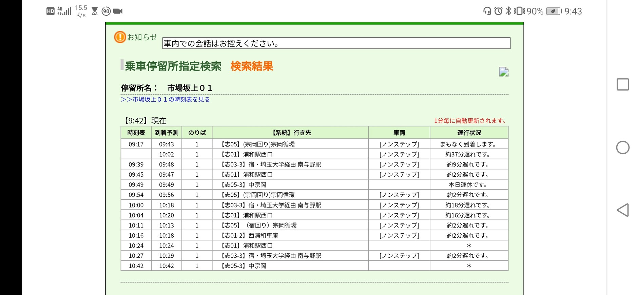Click the broken image icon beside search results

(503, 72)
